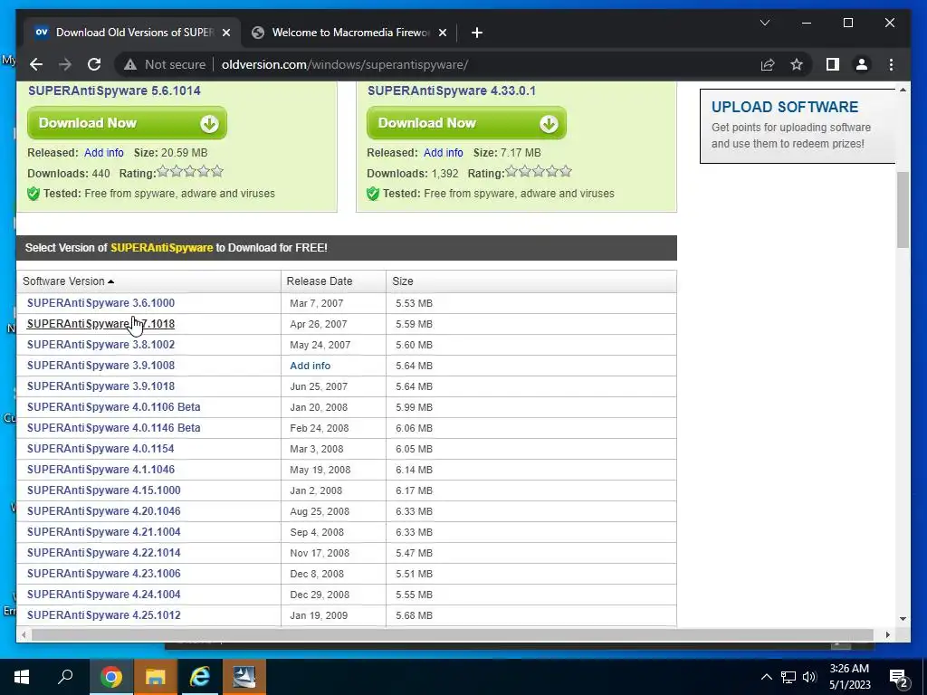Open SUPERAntiSpyware 4.24.1004 version
Screen dimensions: 927x695
point(103,595)
